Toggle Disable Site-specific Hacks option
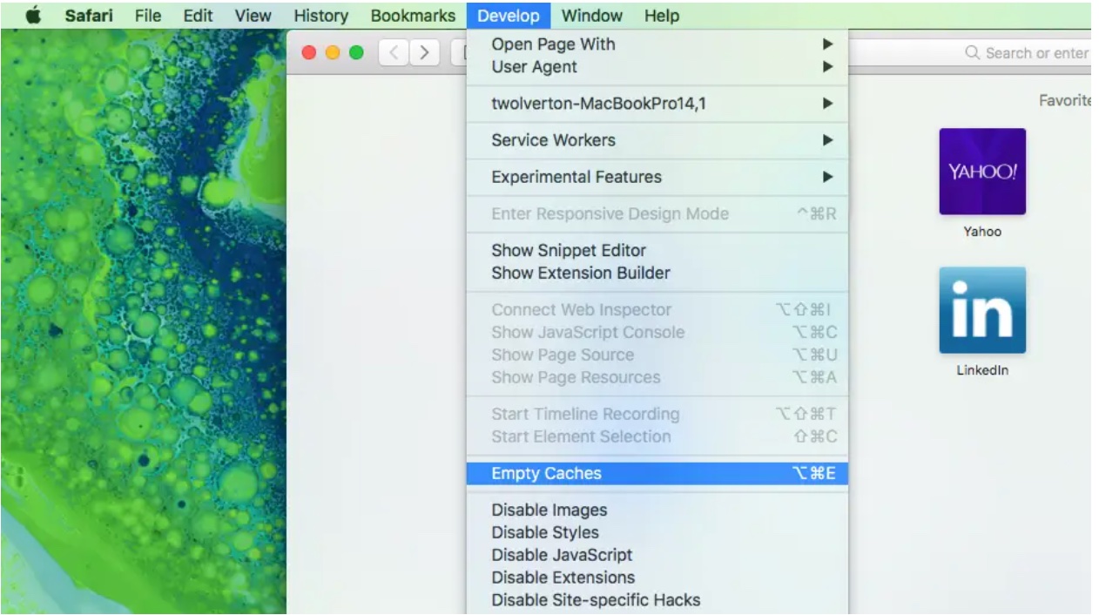 click(657, 600)
